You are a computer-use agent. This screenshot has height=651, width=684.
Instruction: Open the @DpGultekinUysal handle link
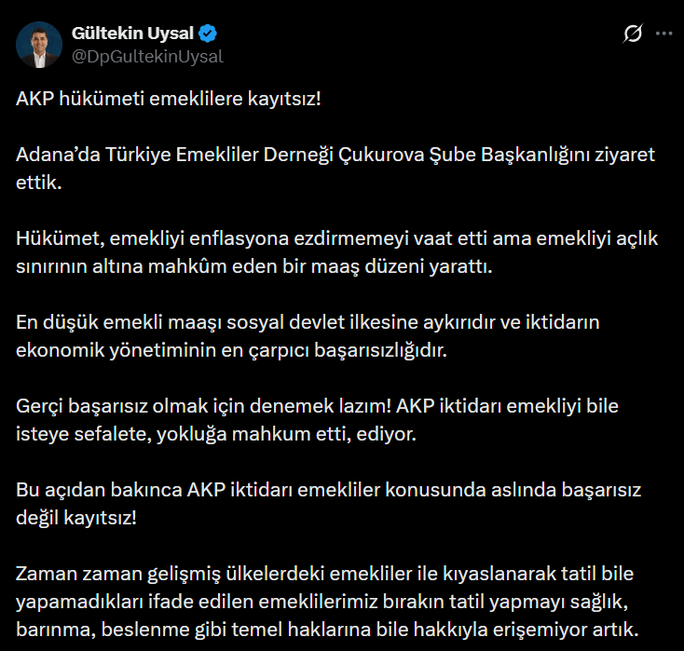147,56
